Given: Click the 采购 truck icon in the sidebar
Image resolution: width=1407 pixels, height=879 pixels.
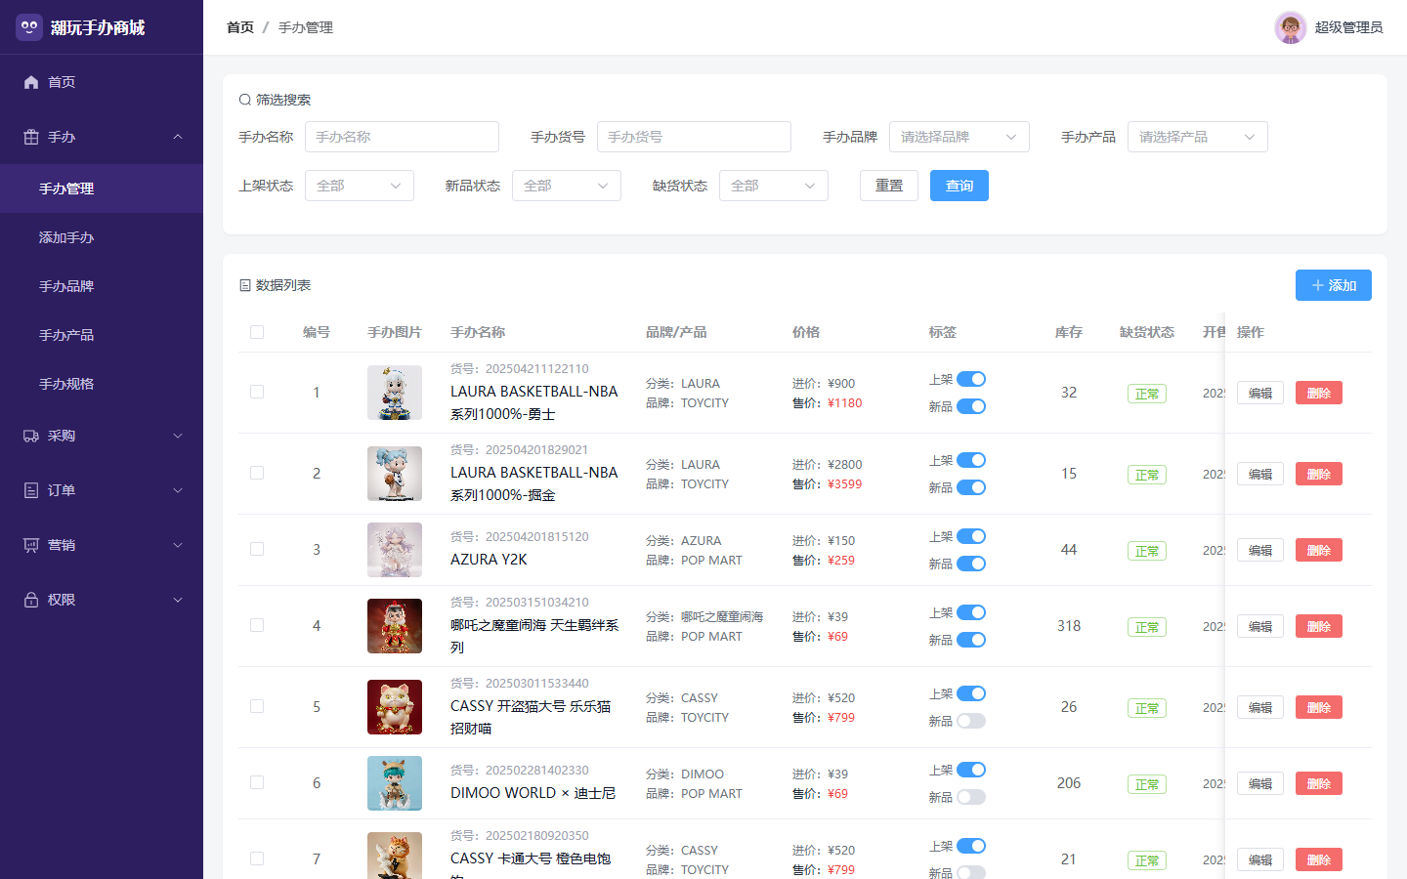Looking at the screenshot, I should (31, 436).
